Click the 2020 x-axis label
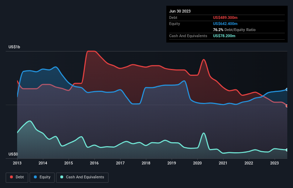Screen dimensions: 293x188 point(197,163)
